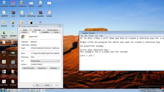Click the 'ctrl + alt' line in Notepad
This screenshot has height=92, width=164.
(x=86, y=56)
